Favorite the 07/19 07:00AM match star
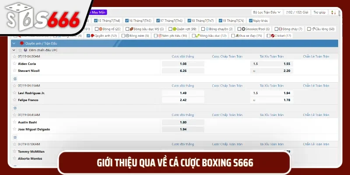 [14, 144]
